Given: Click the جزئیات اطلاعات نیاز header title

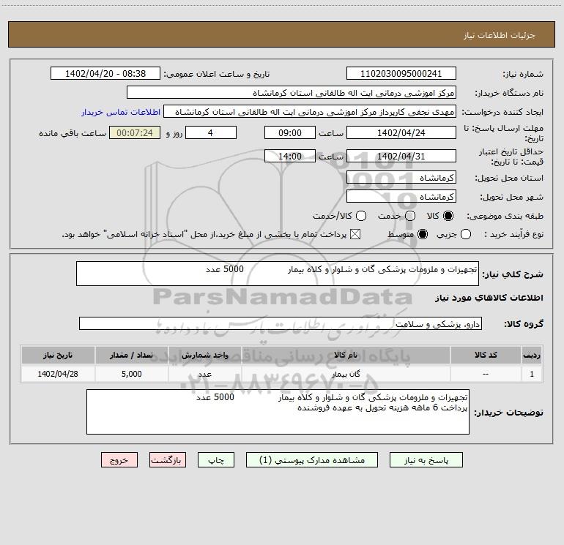Looking at the screenshot, I should coord(500,35).
